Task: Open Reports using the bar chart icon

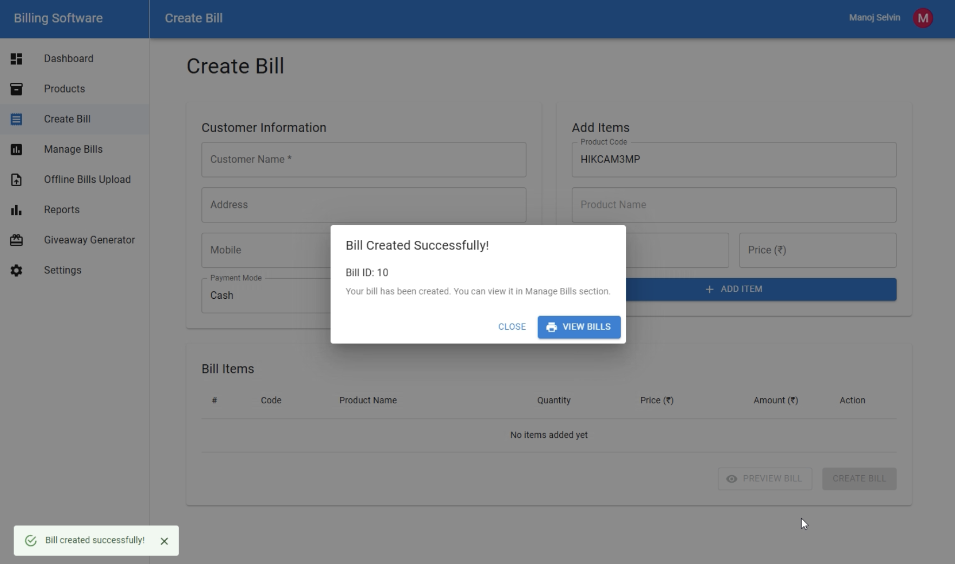Action: (16, 210)
